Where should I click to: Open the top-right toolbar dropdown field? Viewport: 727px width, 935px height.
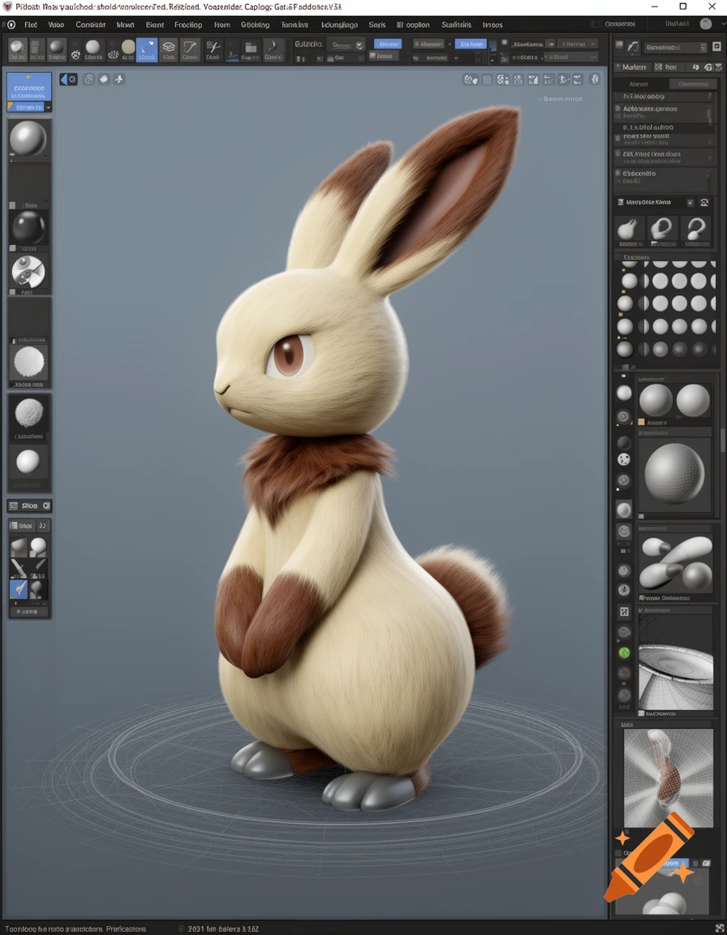tap(577, 44)
